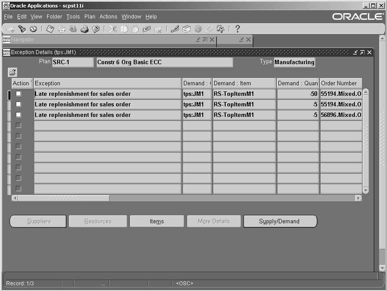This screenshot has height=291, width=387.
Task: Click RS-TopItemM1 in the 56896.Mixed.O row
Action: (244, 115)
